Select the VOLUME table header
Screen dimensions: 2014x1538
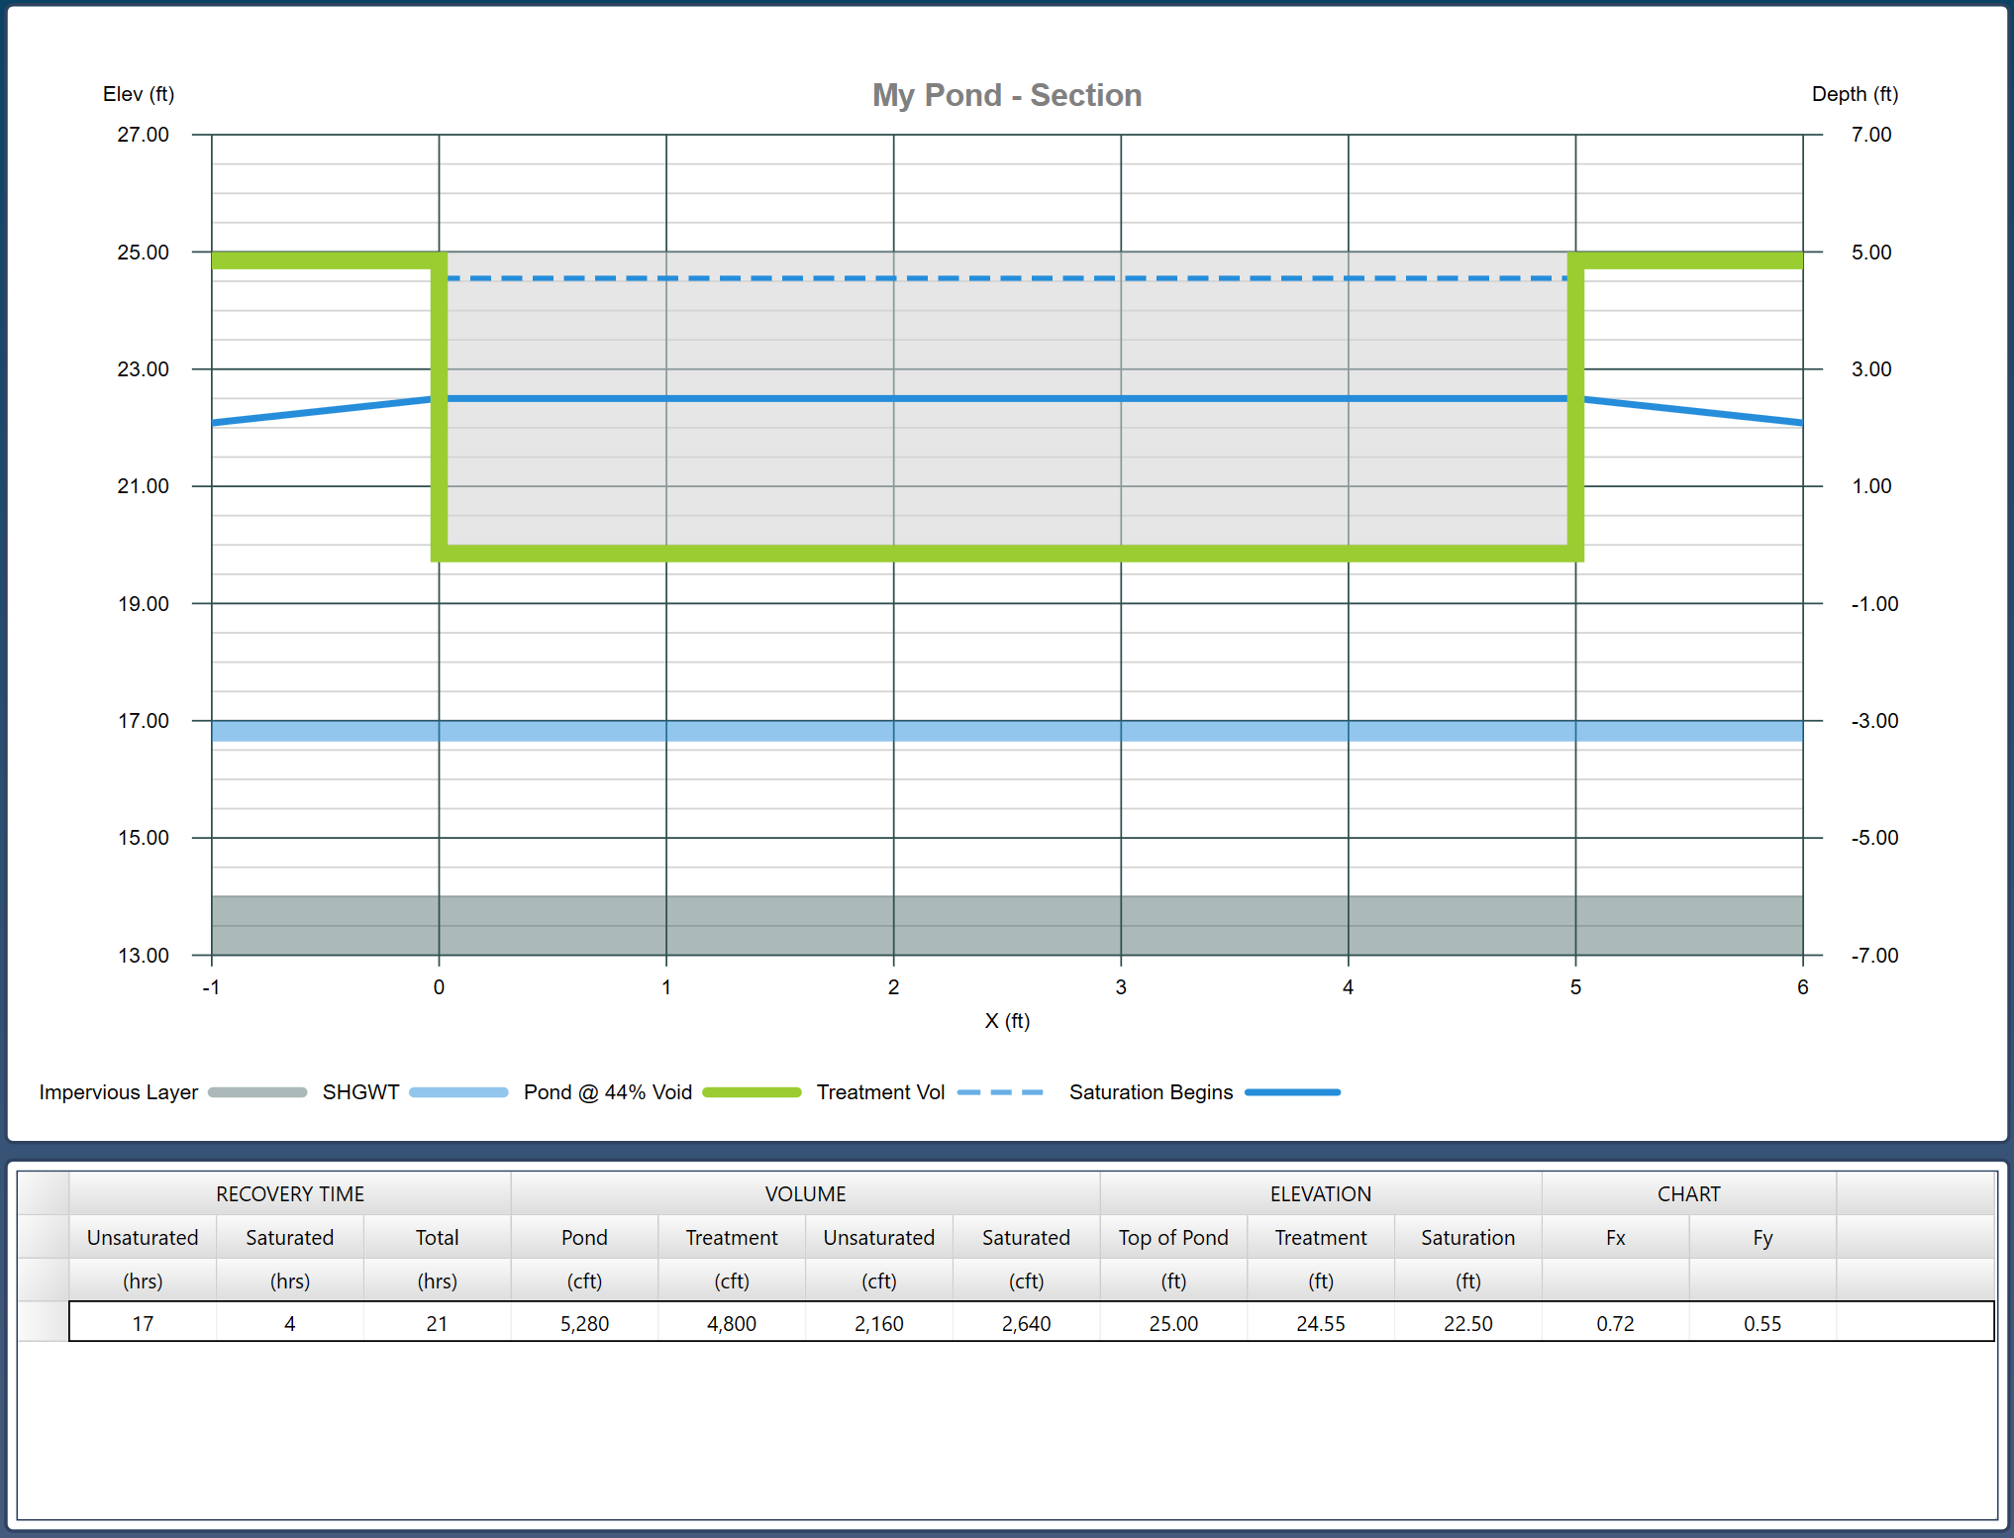tap(804, 1193)
